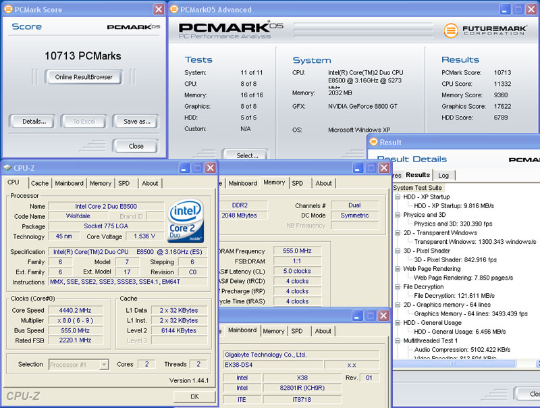Click the Gigabyte Technology Co., Ltd. manufacturer field
540x408 pixels.
pyautogui.click(x=301, y=355)
